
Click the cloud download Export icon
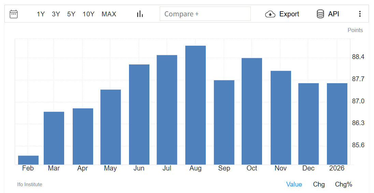[270, 14]
